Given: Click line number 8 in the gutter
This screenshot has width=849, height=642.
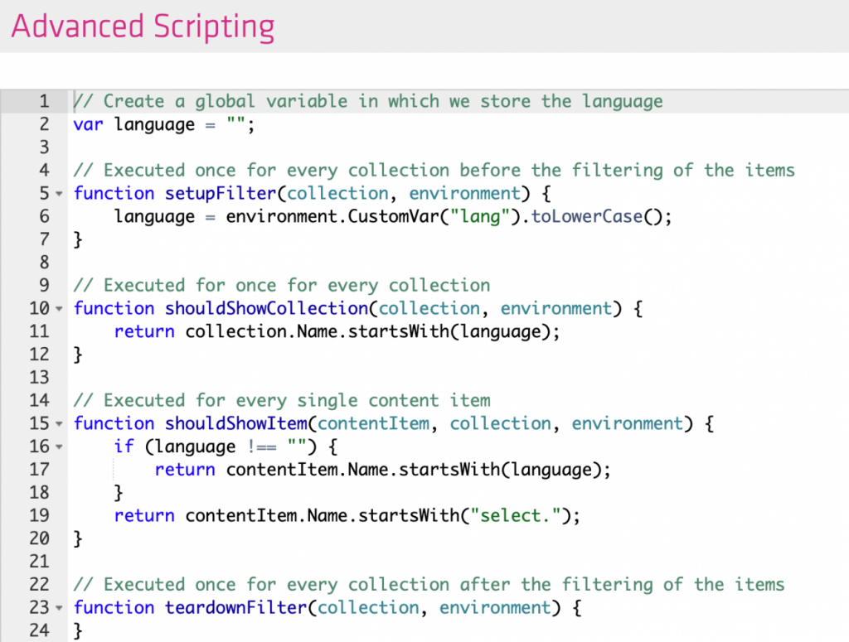Looking at the screenshot, I should (44, 263).
